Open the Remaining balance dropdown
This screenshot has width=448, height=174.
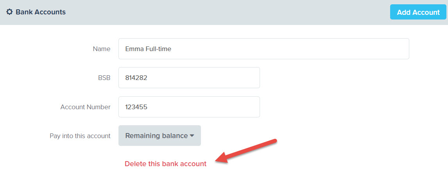[x=160, y=135]
